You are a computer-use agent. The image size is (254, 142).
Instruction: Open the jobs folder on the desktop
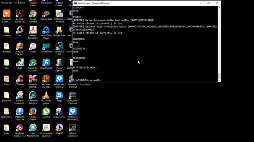pos(6,62)
